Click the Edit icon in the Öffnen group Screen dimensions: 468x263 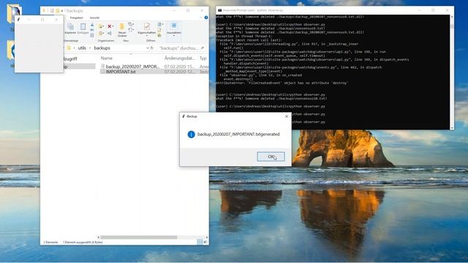(159, 29)
